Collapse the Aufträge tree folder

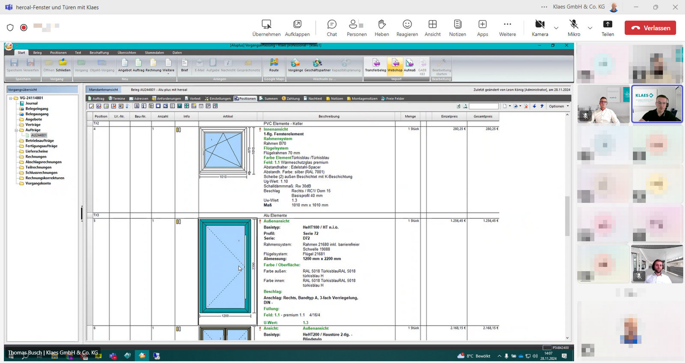pyautogui.click(x=16, y=130)
